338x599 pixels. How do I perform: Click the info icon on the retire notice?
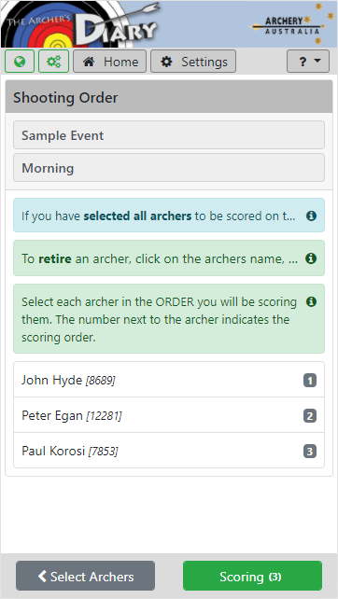pos(311,258)
